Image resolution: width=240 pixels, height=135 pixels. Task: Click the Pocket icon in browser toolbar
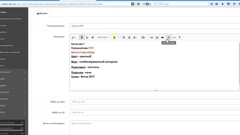[x=228, y=4]
